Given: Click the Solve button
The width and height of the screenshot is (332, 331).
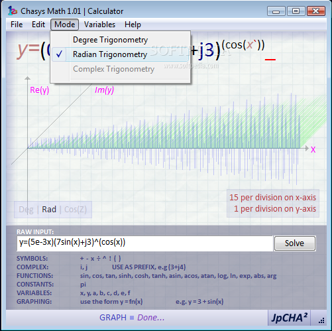Looking at the screenshot, I should [295, 243].
